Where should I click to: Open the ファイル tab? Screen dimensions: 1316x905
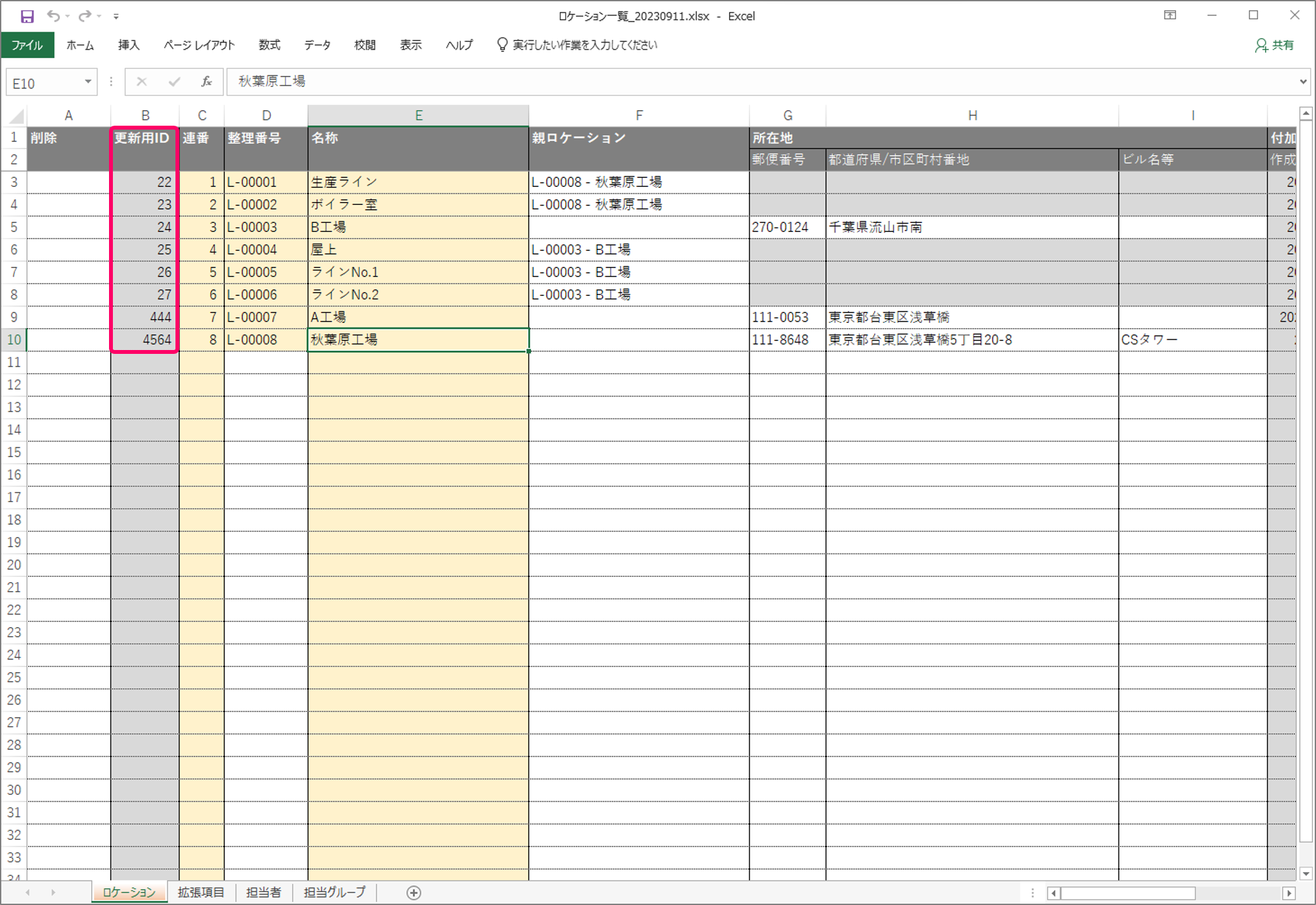pos(27,45)
